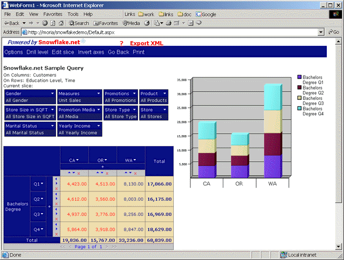Open the Search toolbar button
The height and width of the screenshot is (260, 344).
click(x=79, y=23)
